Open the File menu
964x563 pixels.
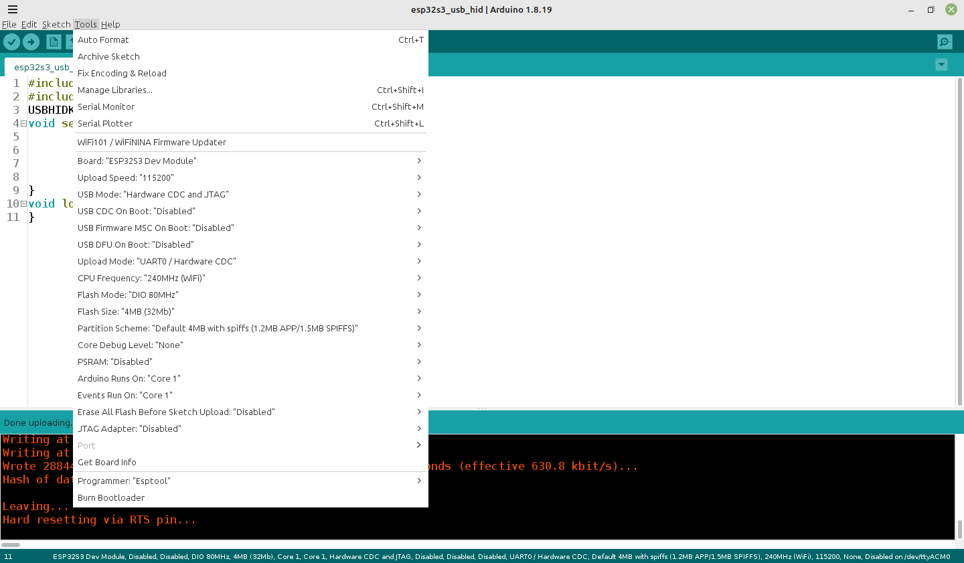(9, 24)
